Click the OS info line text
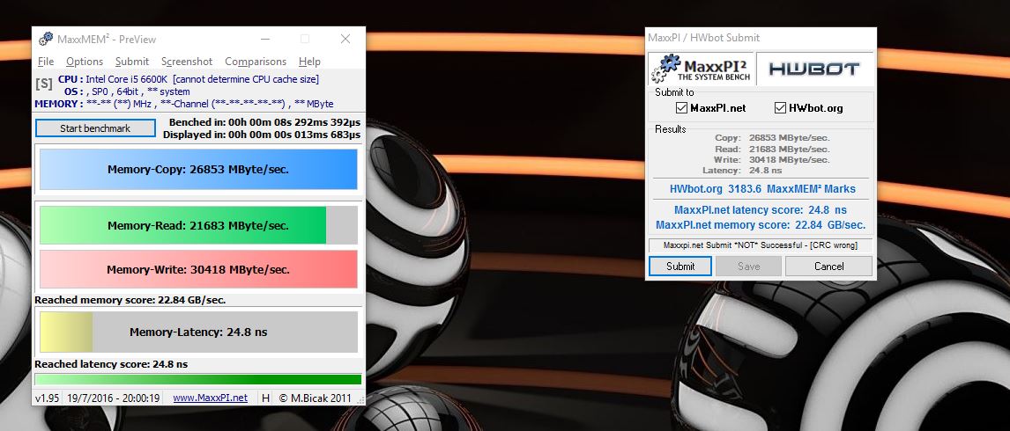 coord(127,91)
